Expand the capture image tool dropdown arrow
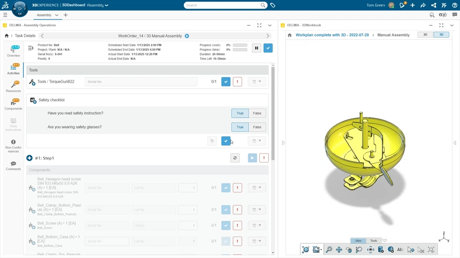460x258 pixels. click(x=321, y=250)
